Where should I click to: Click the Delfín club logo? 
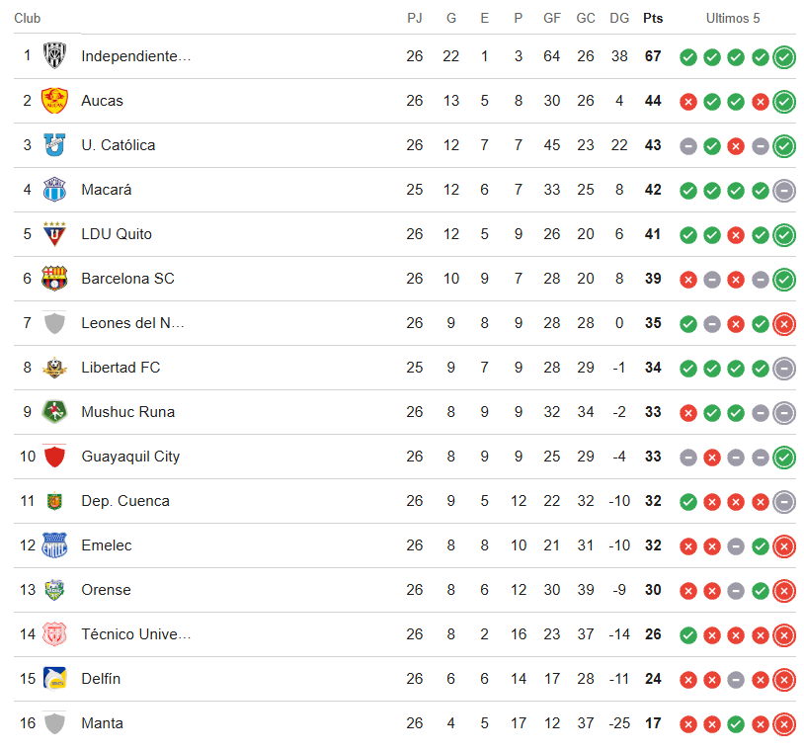pos(54,679)
